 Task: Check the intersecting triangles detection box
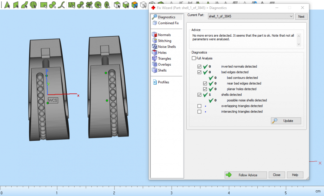coord(200,111)
